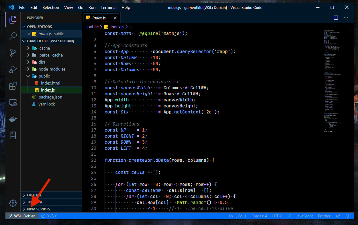
Task: Open the Remote Explorer view
Action: coord(13,102)
